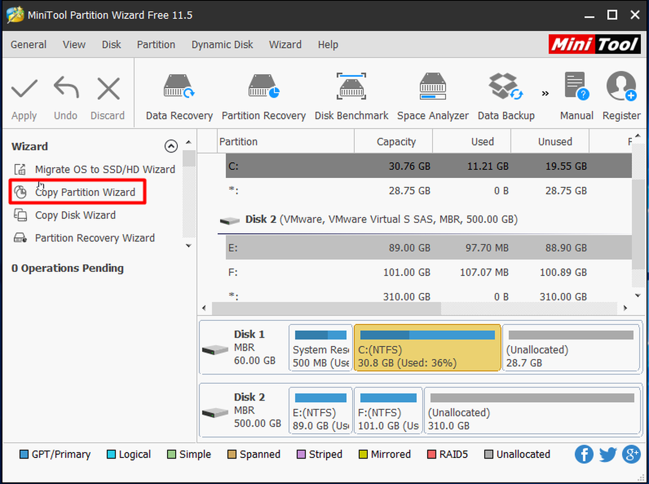649x484 pixels.
Task: Select the E:(NTFS) partition block
Action: tap(321, 410)
